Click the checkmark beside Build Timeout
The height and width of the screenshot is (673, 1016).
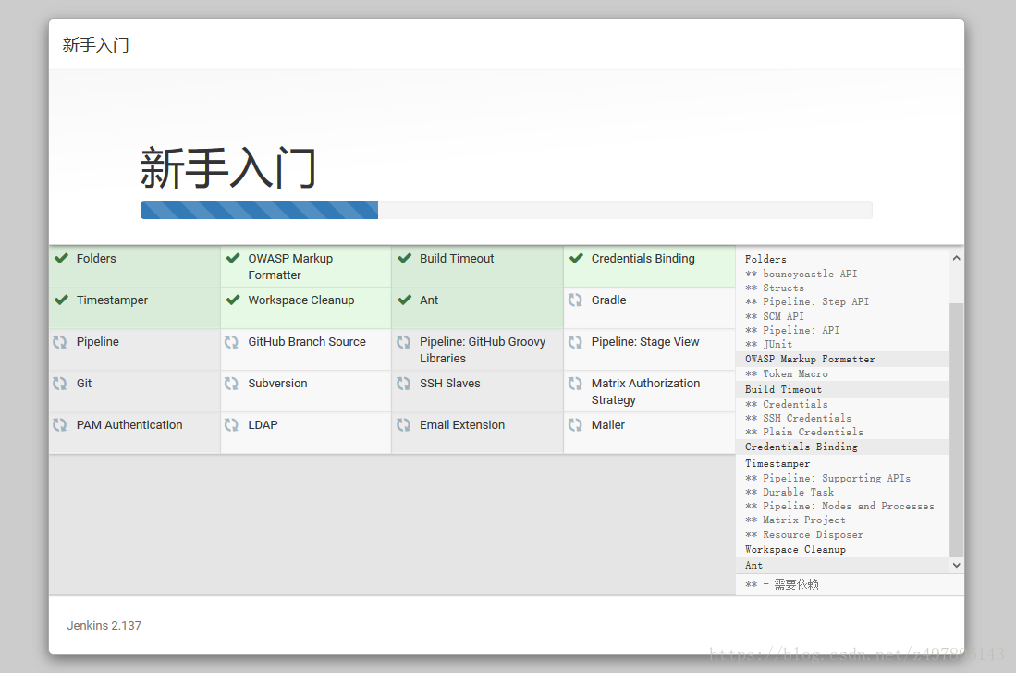[404, 259]
